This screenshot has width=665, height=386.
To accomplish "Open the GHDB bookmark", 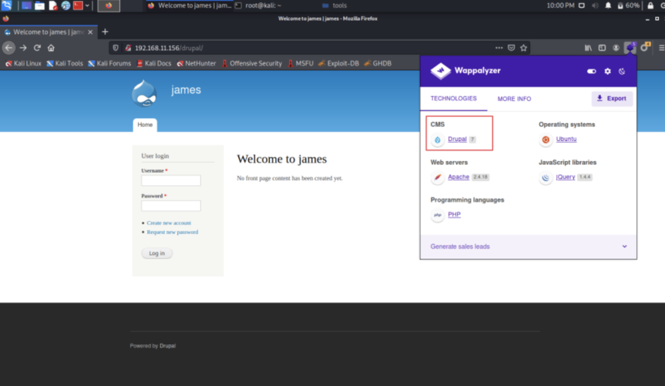I will [x=377, y=63].
